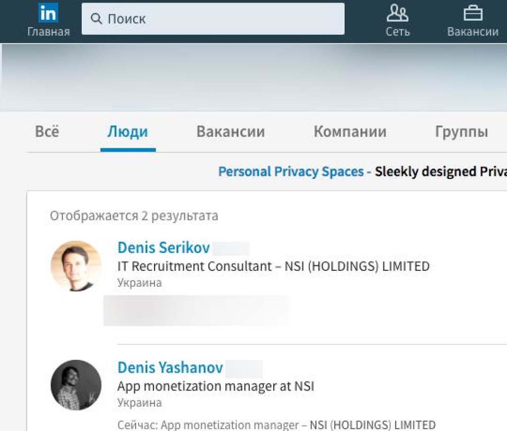The image size is (507, 431).
Task: Click 'IT Recruitment Consultant – NSI (HOLDINGS) LIMITED' text
Action: click(273, 266)
